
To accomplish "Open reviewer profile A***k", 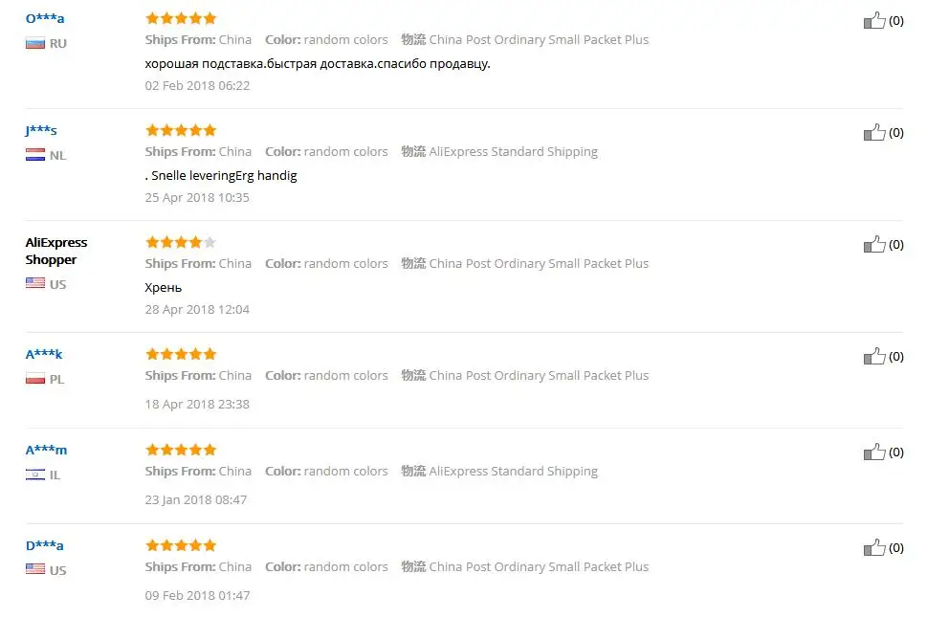I will (x=44, y=354).
